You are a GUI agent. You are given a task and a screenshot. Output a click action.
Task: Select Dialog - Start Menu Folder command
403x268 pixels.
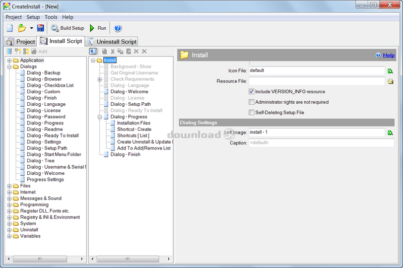tap(54, 155)
